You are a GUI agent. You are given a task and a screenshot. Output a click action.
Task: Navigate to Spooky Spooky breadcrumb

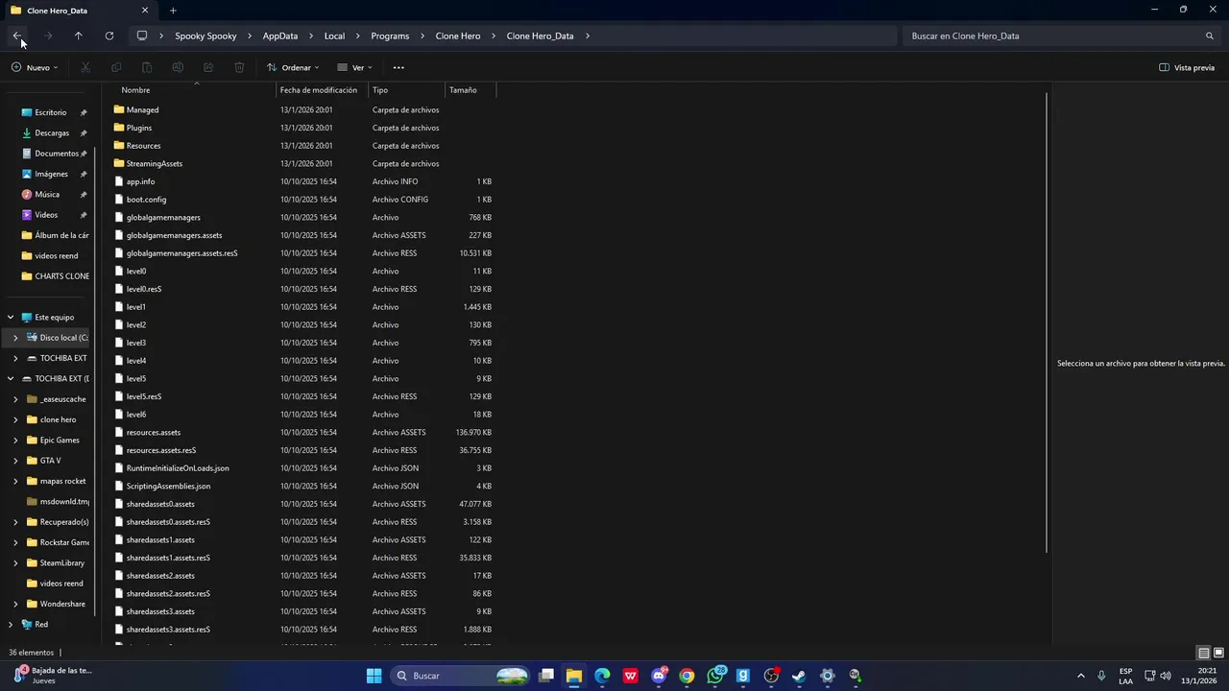205,36
